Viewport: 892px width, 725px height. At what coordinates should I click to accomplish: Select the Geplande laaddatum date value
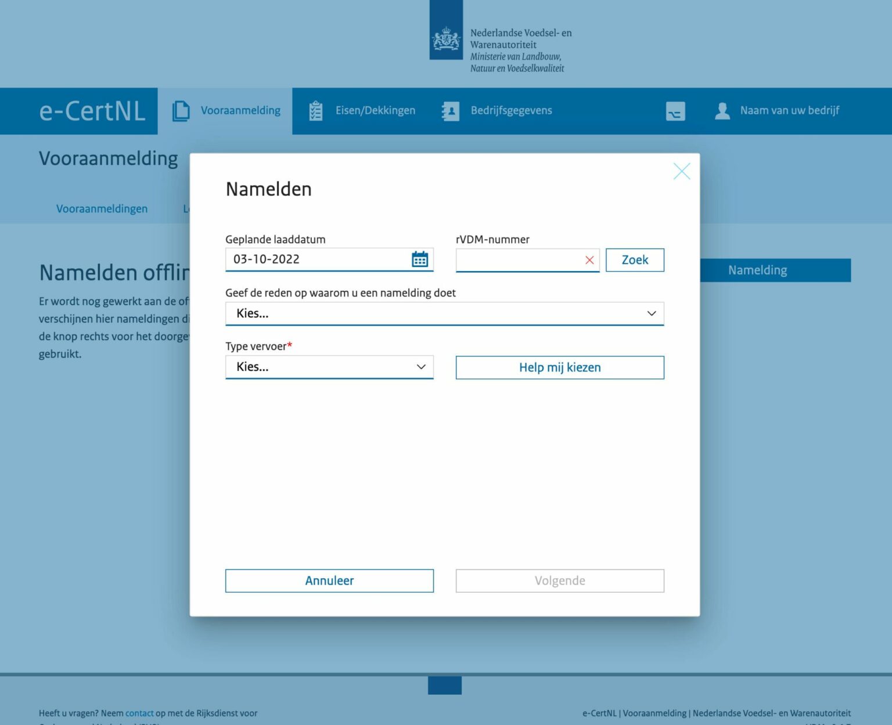[265, 259]
